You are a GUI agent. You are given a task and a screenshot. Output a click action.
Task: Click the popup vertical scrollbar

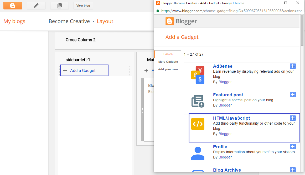pyautogui.click(x=302, y=30)
